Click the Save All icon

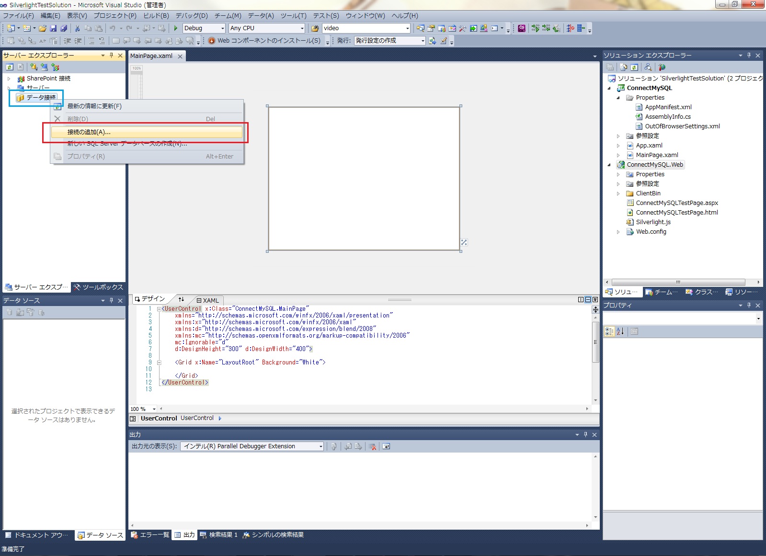(x=64, y=28)
